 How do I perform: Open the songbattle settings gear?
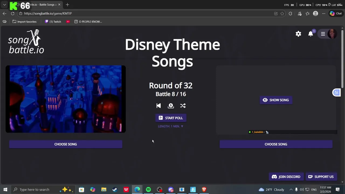298,34
